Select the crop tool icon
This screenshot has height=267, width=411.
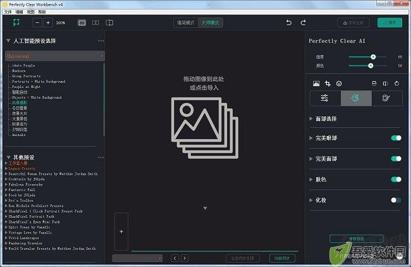(328, 84)
